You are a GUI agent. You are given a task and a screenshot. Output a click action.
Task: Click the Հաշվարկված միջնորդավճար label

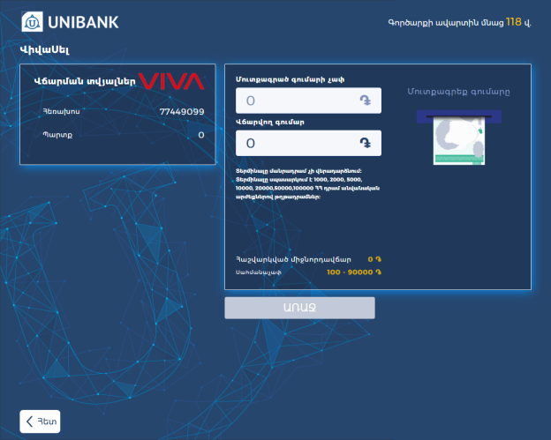(x=293, y=259)
